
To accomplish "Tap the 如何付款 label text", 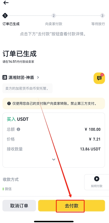I will pyautogui.click(x=97, y=186).
